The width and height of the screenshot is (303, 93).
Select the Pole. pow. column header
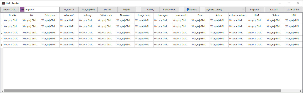[x=50, y=15]
